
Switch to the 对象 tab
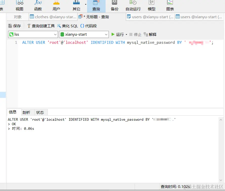click(x=18, y=17)
